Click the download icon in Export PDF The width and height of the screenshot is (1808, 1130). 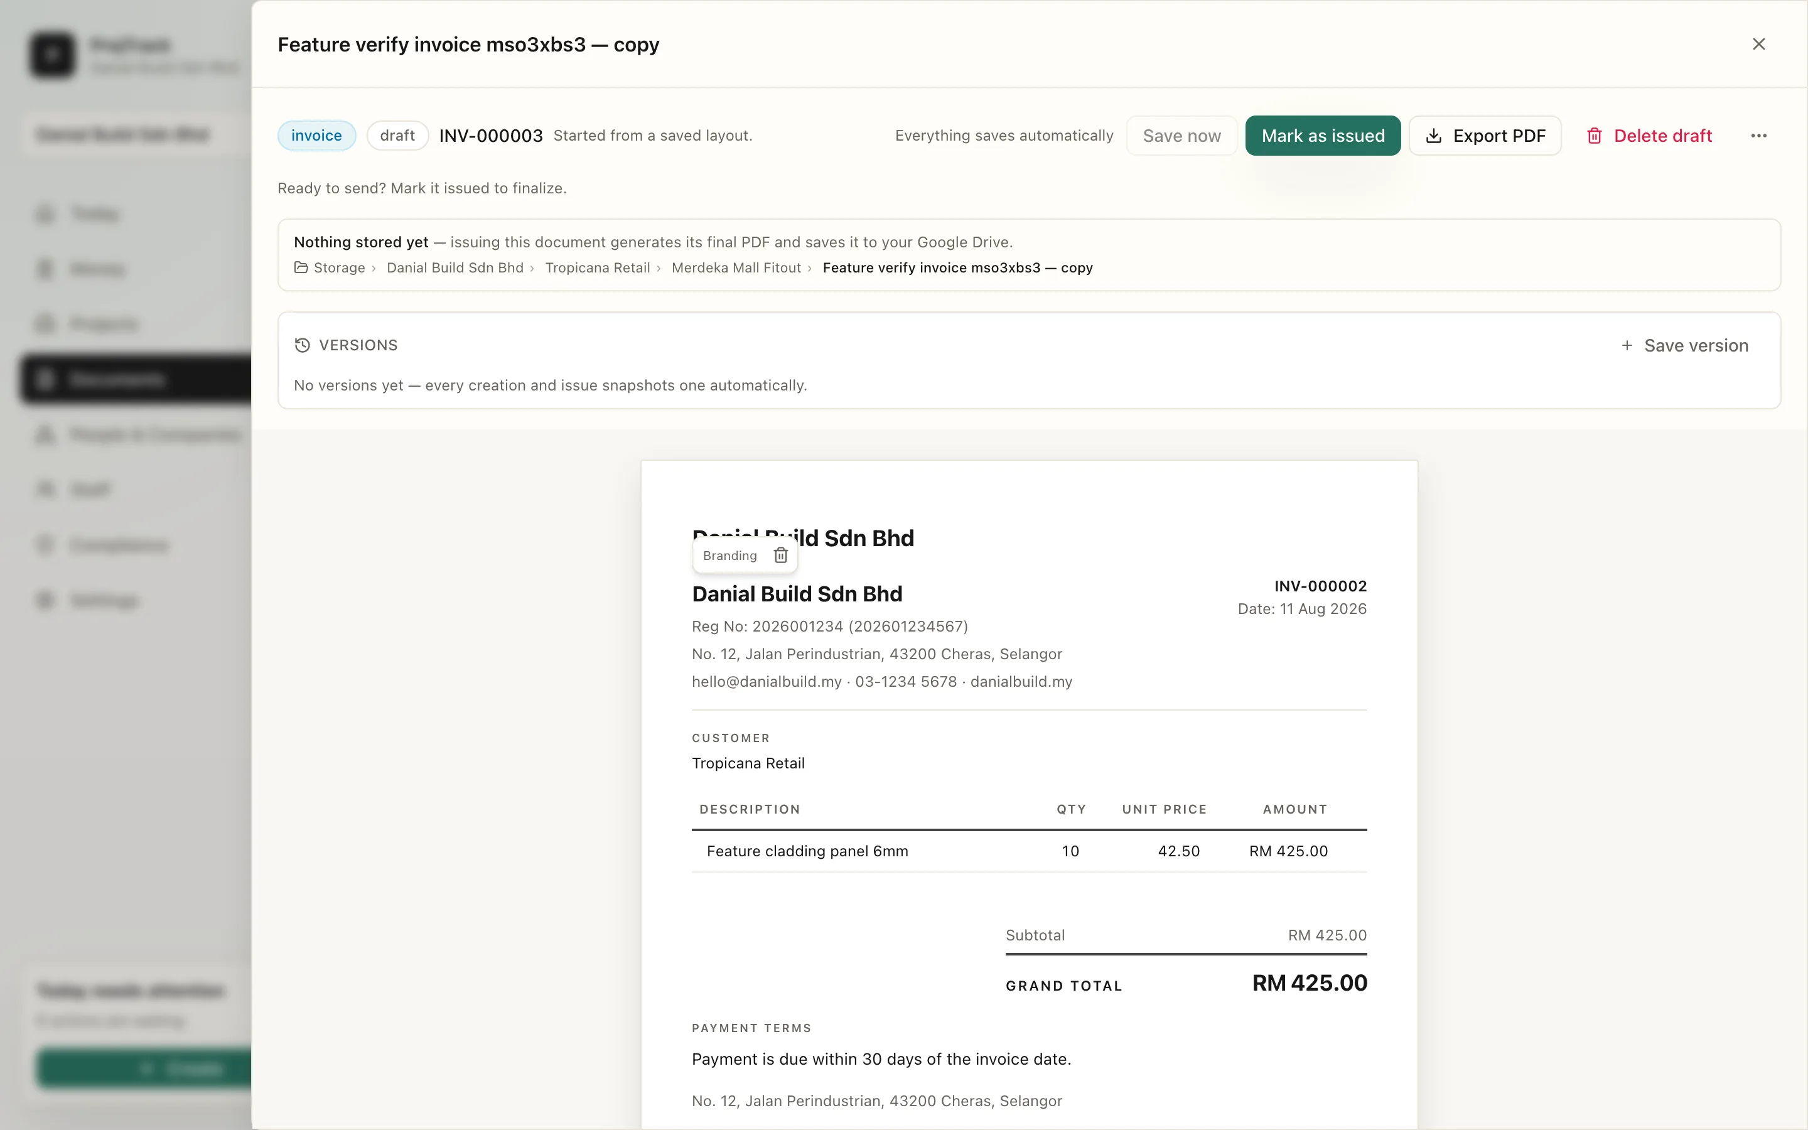pos(1433,135)
